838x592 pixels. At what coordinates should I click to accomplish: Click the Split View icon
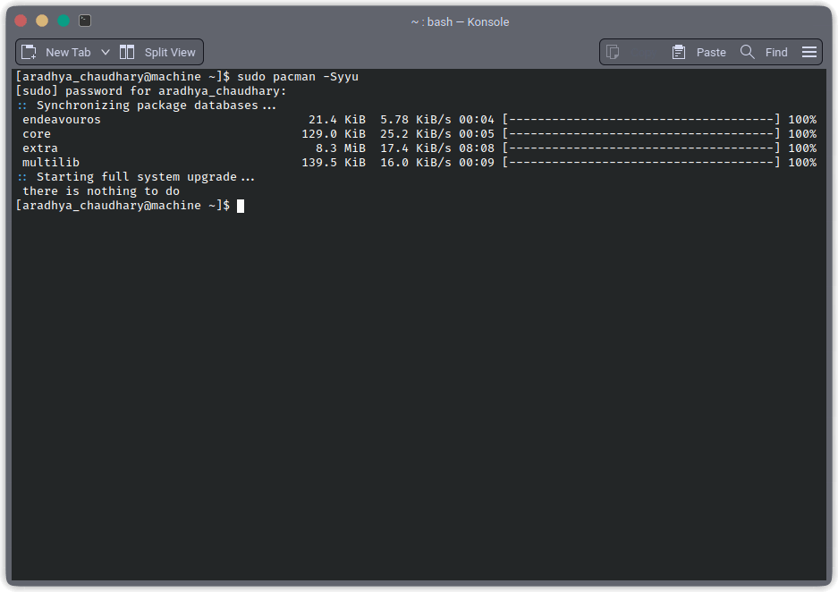coord(127,52)
